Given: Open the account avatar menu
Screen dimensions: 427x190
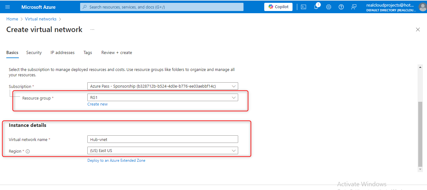Looking at the screenshot, I should click(423, 7).
